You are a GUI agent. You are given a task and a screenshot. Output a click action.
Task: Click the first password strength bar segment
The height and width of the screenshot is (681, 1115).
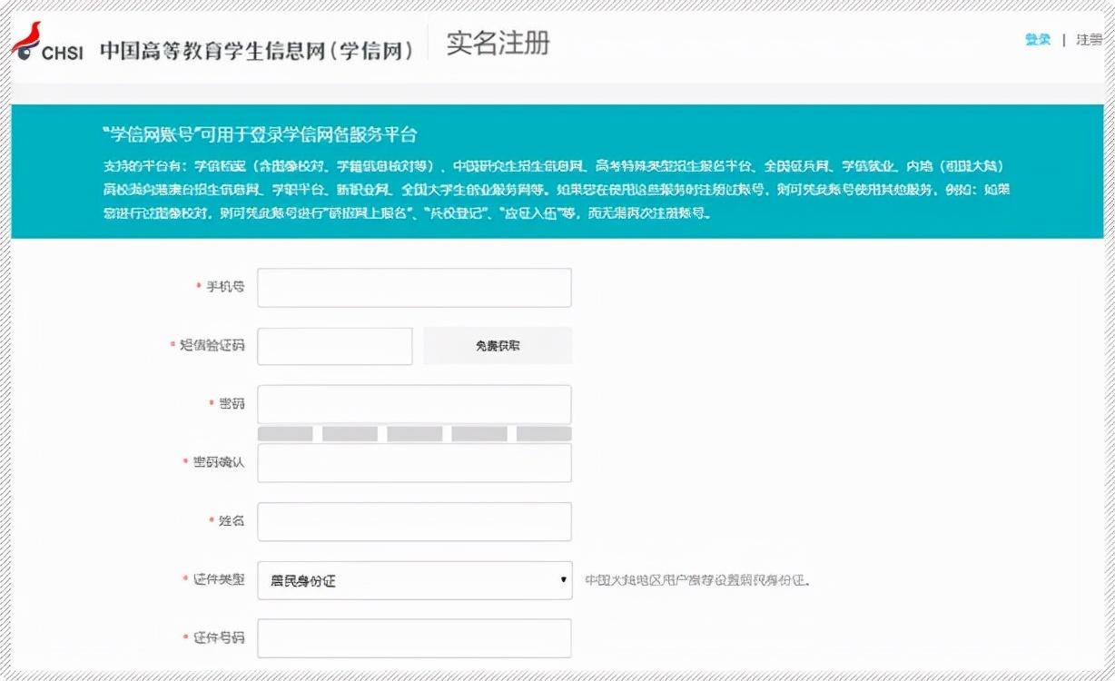pyautogui.click(x=285, y=434)
